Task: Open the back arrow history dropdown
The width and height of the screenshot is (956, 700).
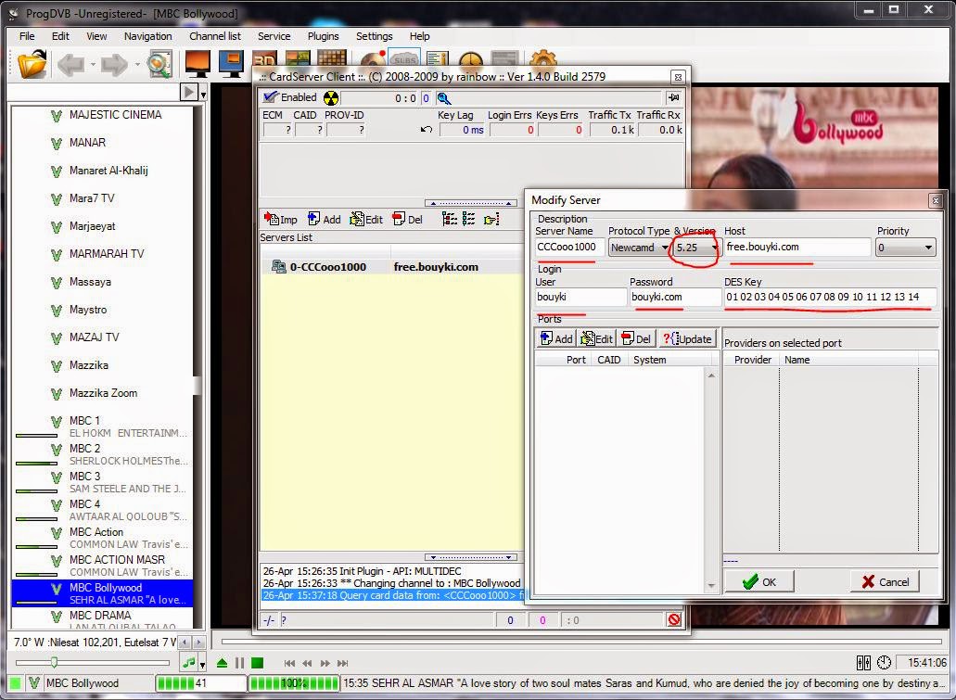Action: click(93, 64)
